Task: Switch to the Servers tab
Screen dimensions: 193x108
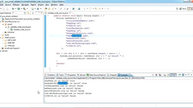Action: pos(81,75)
